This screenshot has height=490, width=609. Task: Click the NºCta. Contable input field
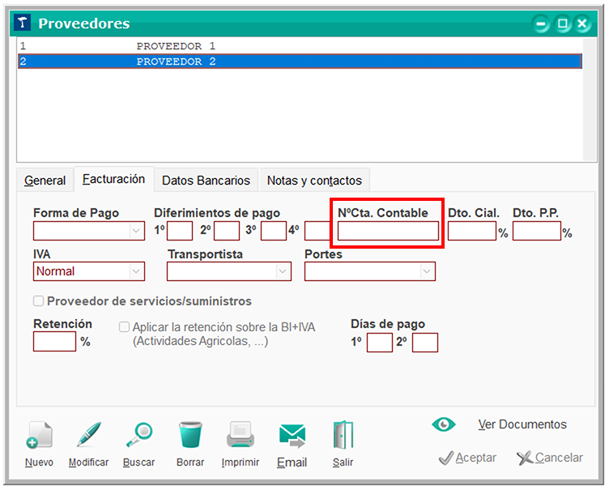(388, 231)
